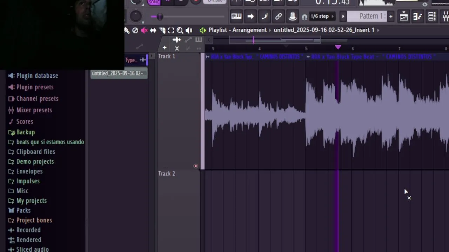Expand Backup folder
The width and height of the screenshot is (449, 252).
point(26,132)
